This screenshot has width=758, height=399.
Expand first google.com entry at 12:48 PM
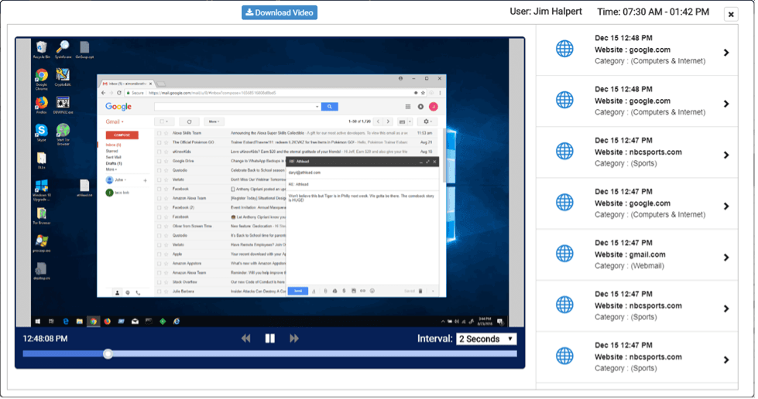726,53
